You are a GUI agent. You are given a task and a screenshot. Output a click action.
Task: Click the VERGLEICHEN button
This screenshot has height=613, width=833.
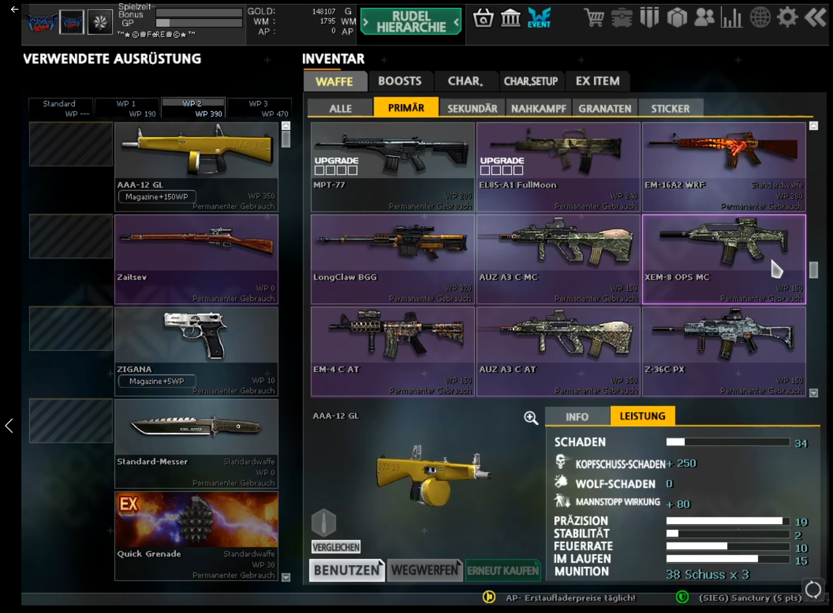[x=336, y=547]
